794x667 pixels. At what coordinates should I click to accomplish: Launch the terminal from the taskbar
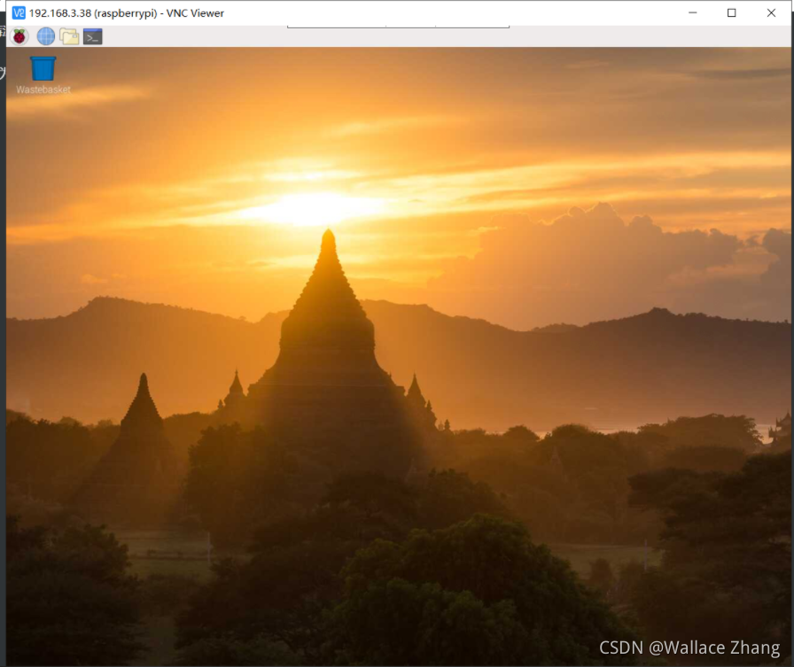coord(93,36)
